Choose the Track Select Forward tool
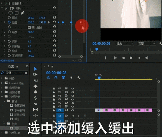This screenshot has width=162, height=137. 35,75
